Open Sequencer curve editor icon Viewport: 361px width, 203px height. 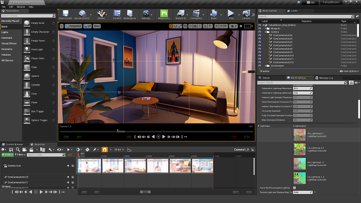130,149
